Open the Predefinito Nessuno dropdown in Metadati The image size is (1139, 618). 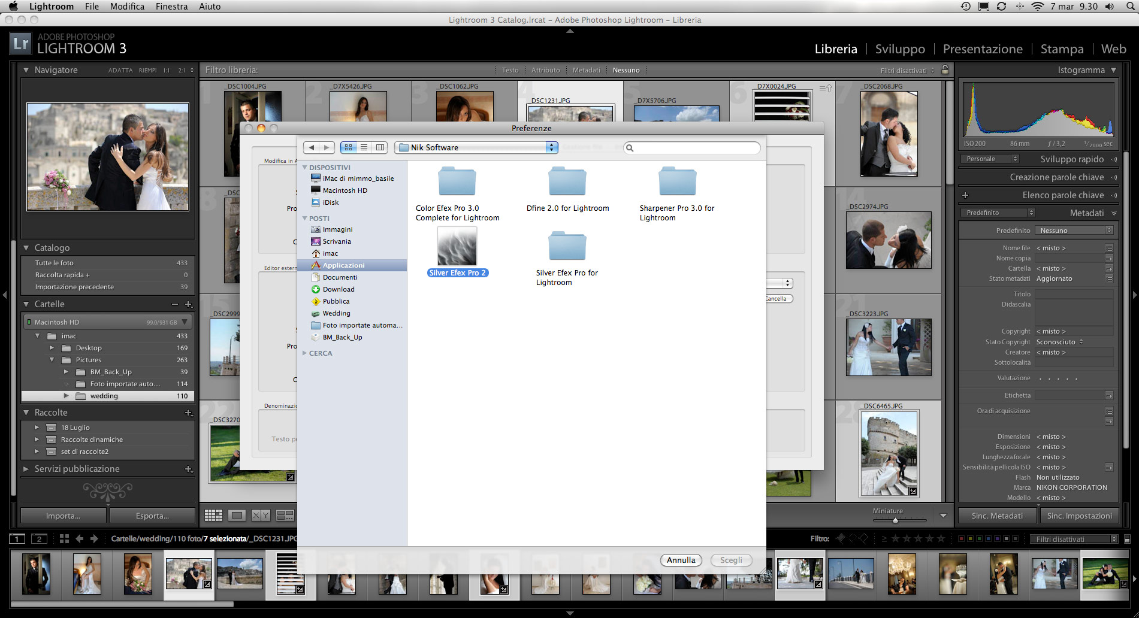coord(1074,231)
